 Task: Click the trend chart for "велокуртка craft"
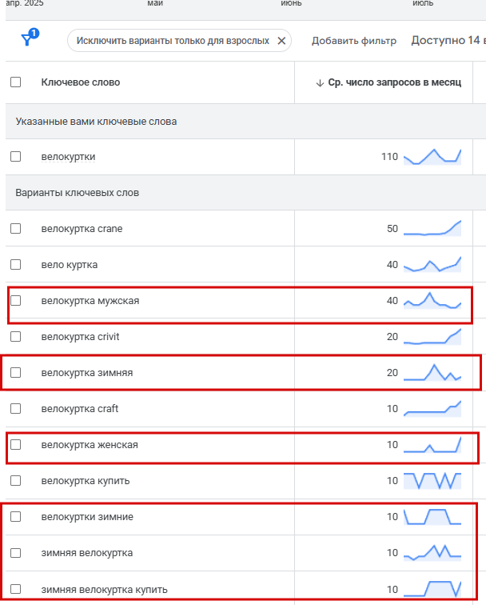click(432, 409)
